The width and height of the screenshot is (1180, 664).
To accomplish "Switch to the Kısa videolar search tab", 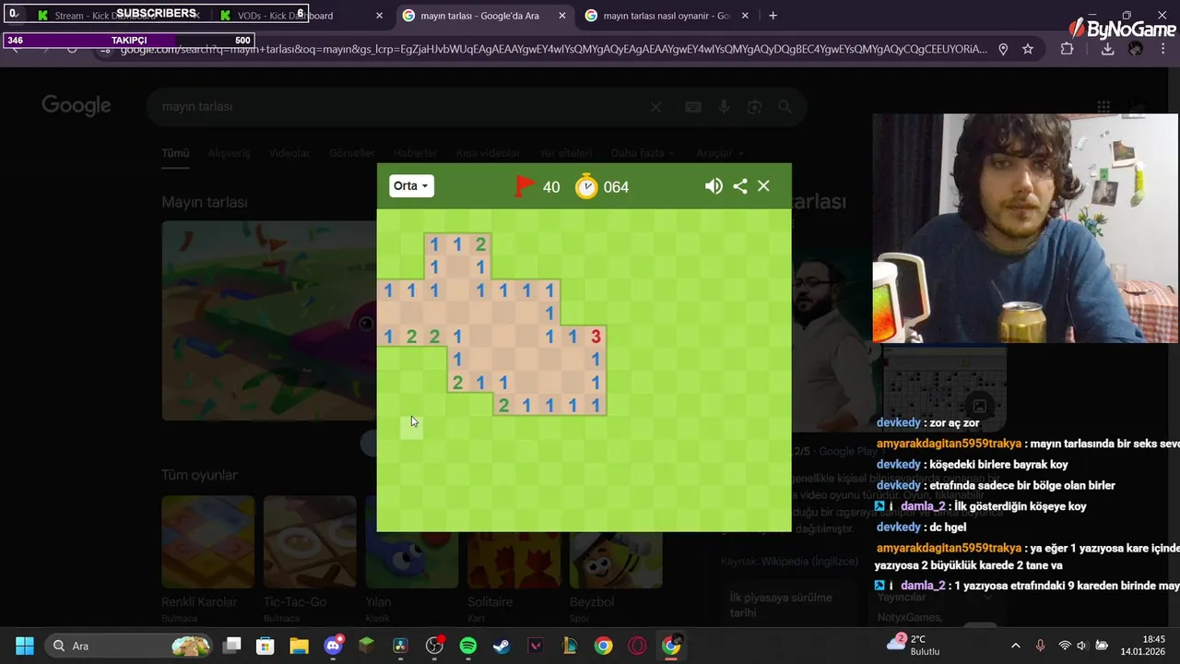I will [x=489, y=153].
